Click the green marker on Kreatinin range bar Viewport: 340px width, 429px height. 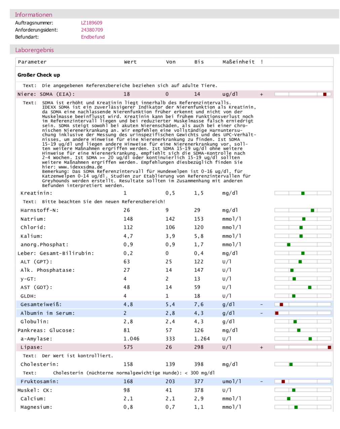coord(303,193)
